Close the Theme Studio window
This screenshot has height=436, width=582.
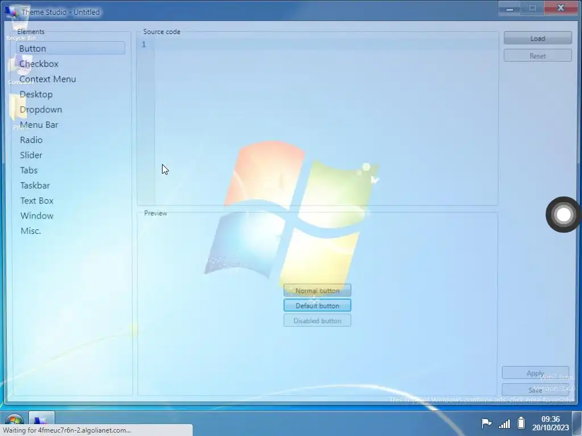pyautogui.click(x=560, y=8)
